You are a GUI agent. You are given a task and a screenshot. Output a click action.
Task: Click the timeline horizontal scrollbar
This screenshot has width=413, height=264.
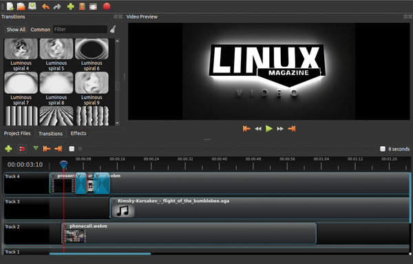pyautogui.click(x=100, y=254)
